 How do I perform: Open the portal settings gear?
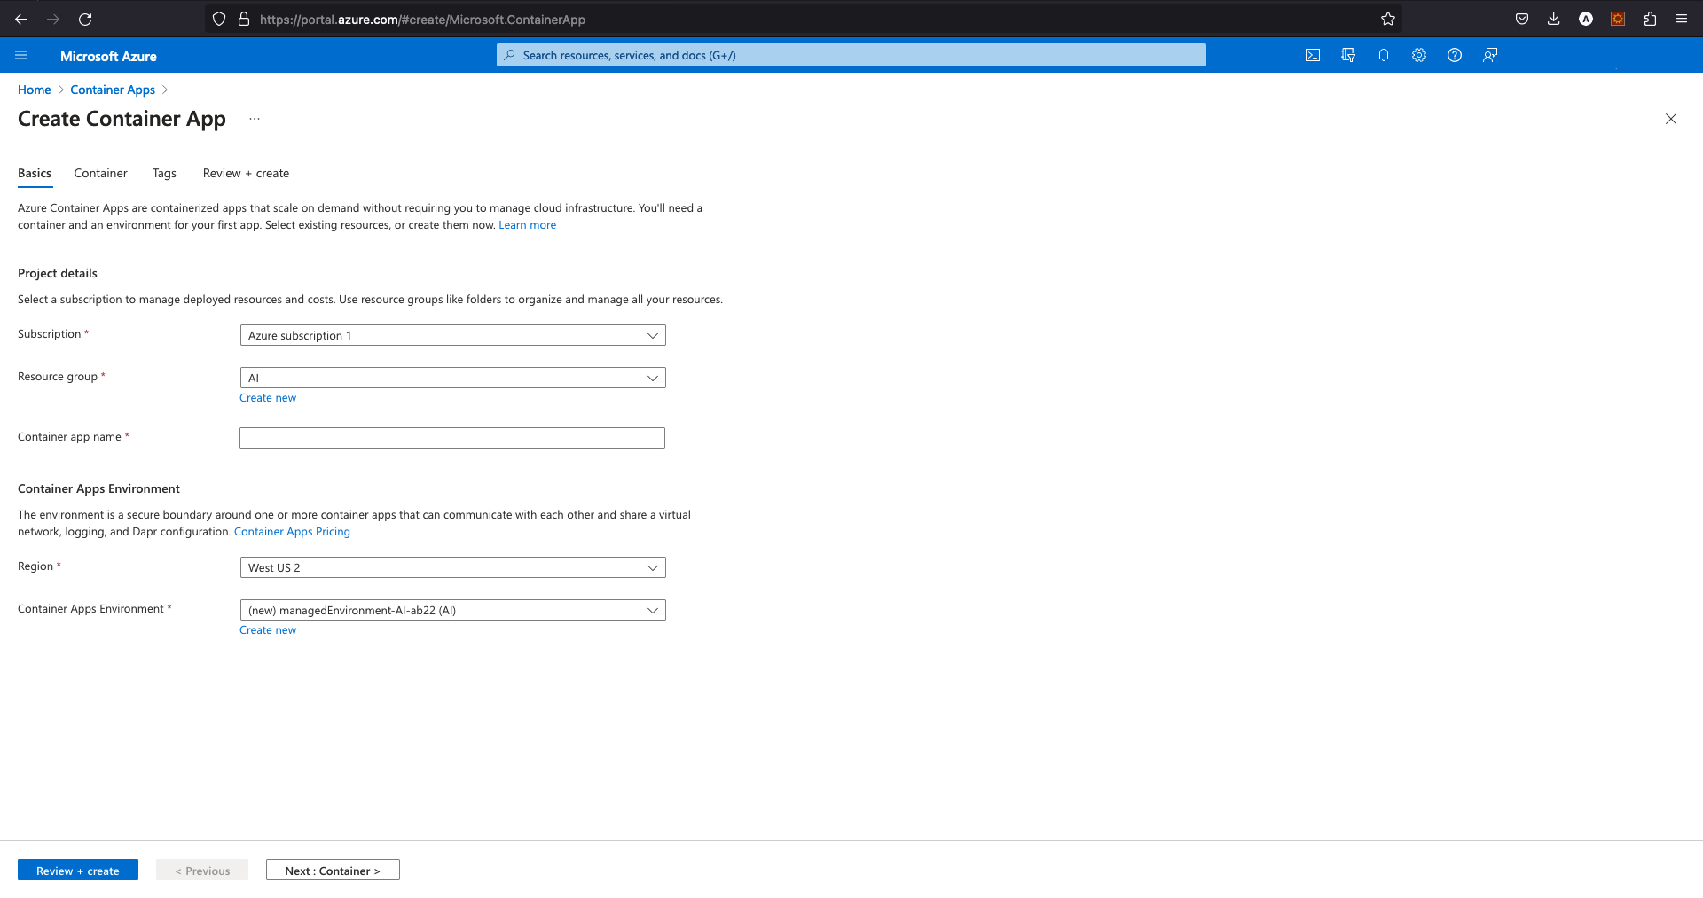[x=1419, y=55]
